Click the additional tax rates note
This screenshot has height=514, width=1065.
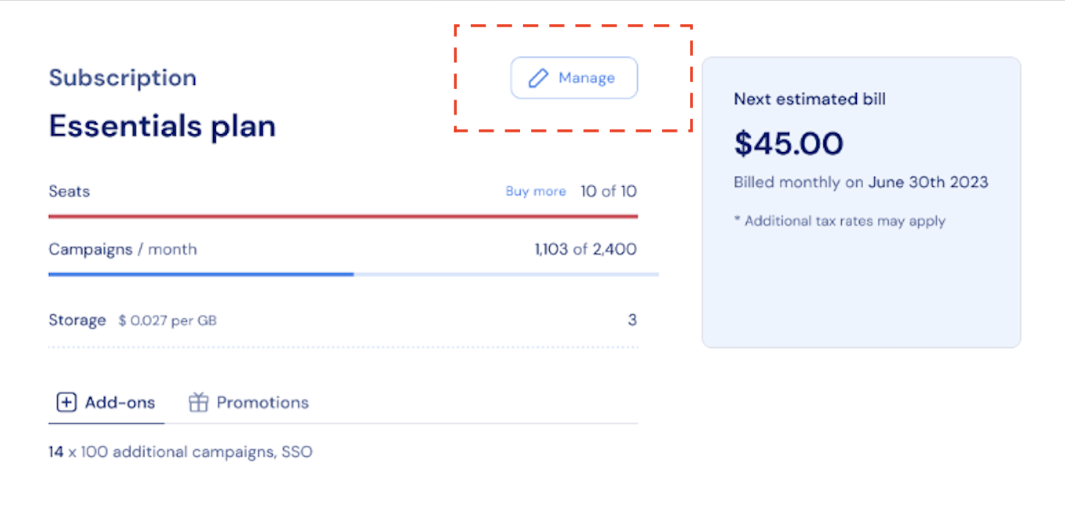[839, 221]
